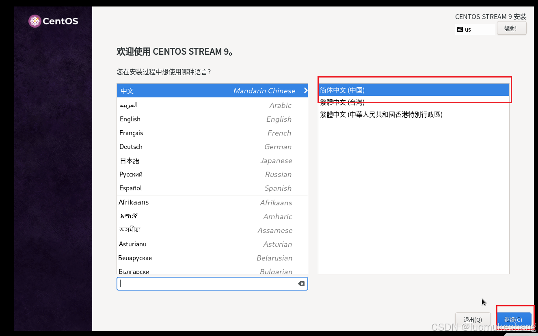
Task: Clear the language search field with backspace icon
Action: 301,284
